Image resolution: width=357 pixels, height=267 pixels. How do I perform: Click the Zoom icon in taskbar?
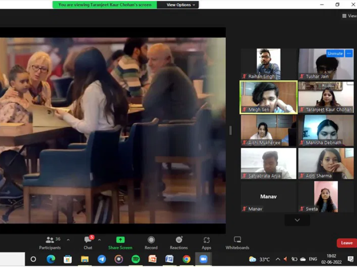[203, 259]
